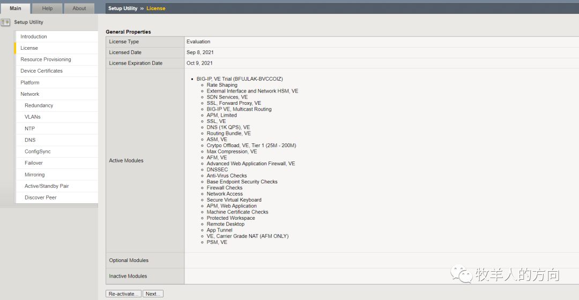Click the Active Modules label
This screenshot has width=579, height=300.
(x=126, y=160)
